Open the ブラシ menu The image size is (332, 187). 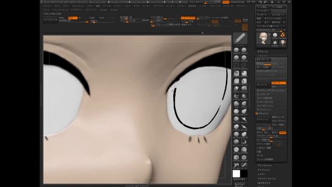coord(57,6)
